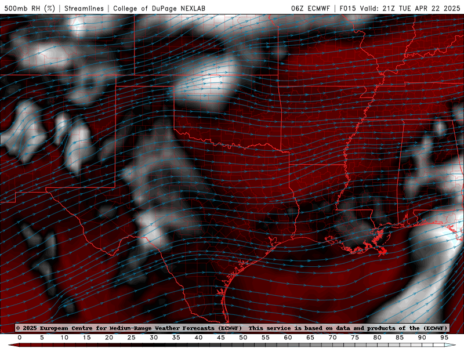Click "College of DuPage NEXLAB" header text
Viewport: 464px width, 348px height.
tap(159, 8)
